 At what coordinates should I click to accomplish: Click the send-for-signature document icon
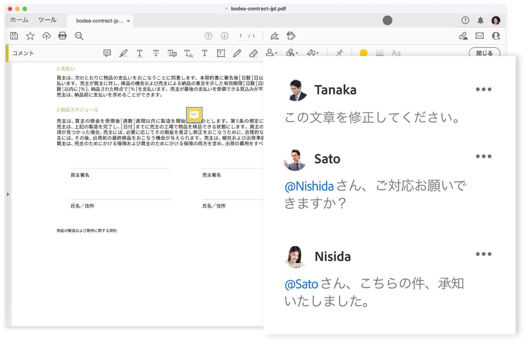pos(291,36)
